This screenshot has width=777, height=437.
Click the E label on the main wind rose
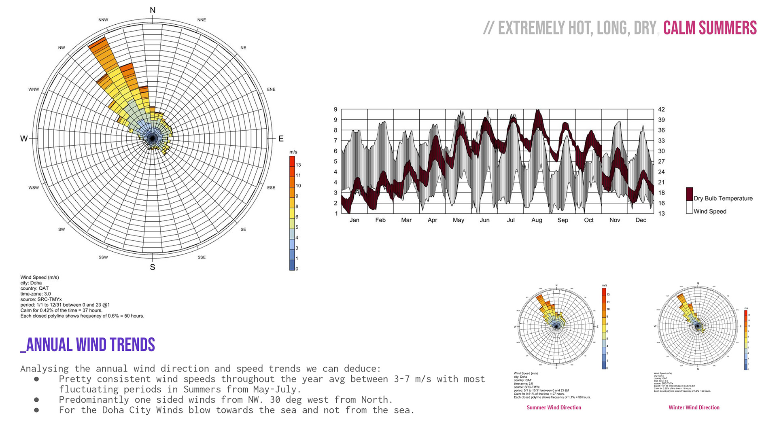pos(281,139)
